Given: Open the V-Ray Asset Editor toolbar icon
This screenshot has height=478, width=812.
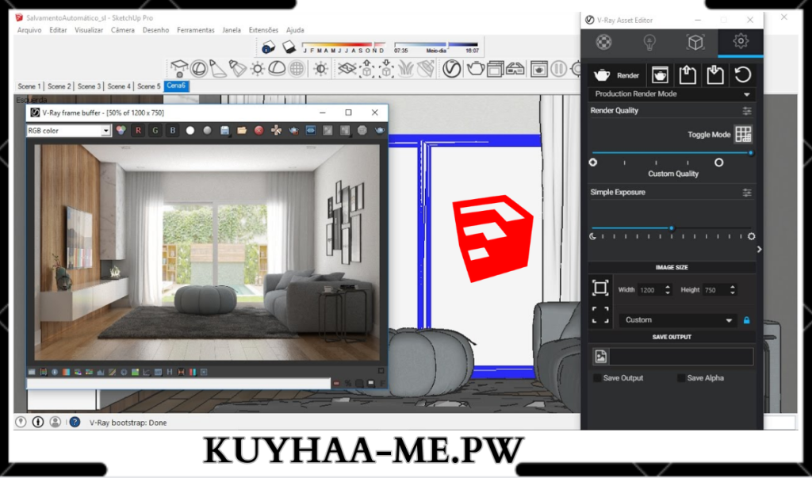Looking at the screenshot, I should tap(451, 68).
